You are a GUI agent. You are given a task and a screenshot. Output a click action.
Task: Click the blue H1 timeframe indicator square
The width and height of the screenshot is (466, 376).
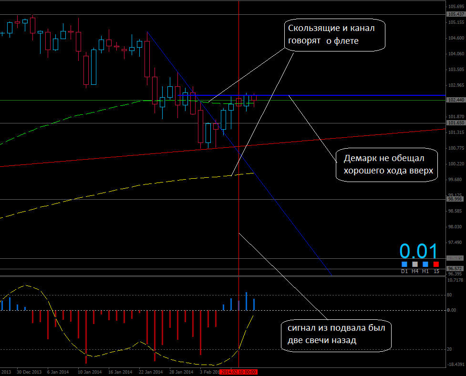pos(425,264)
